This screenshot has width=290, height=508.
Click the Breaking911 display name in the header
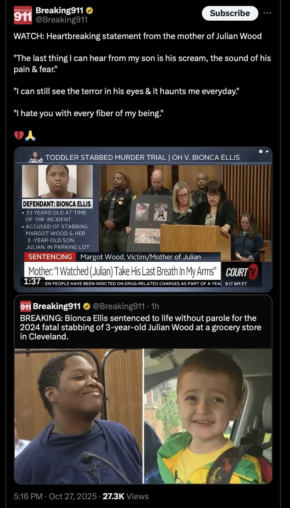(x=59, y=11)
